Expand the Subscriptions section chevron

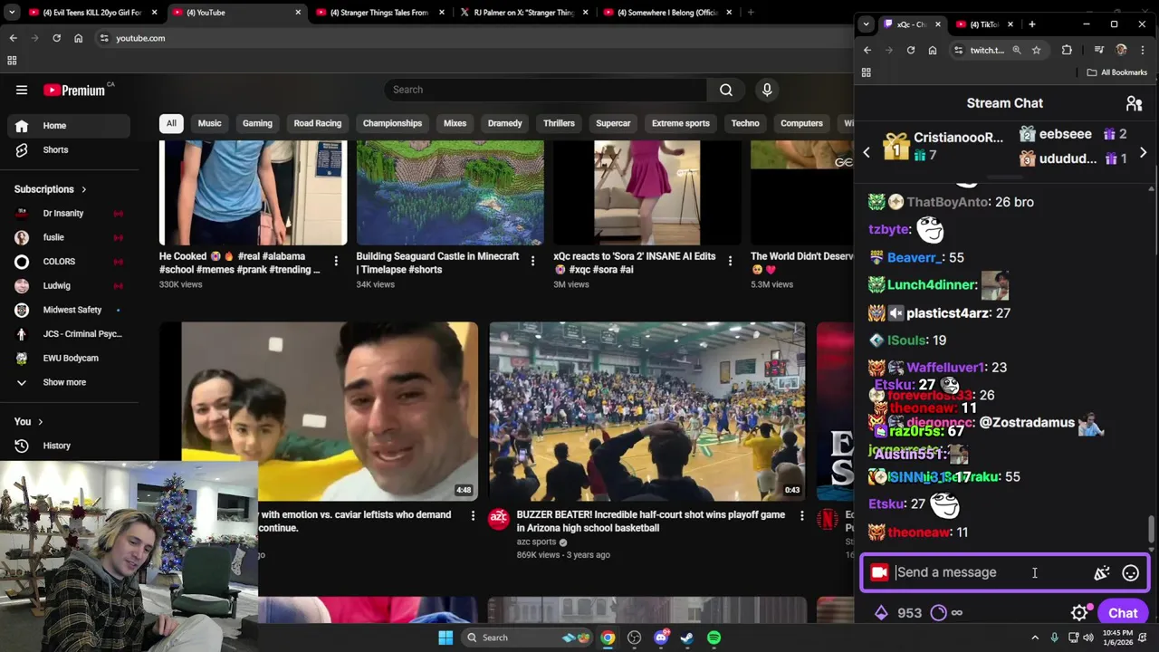84,189
